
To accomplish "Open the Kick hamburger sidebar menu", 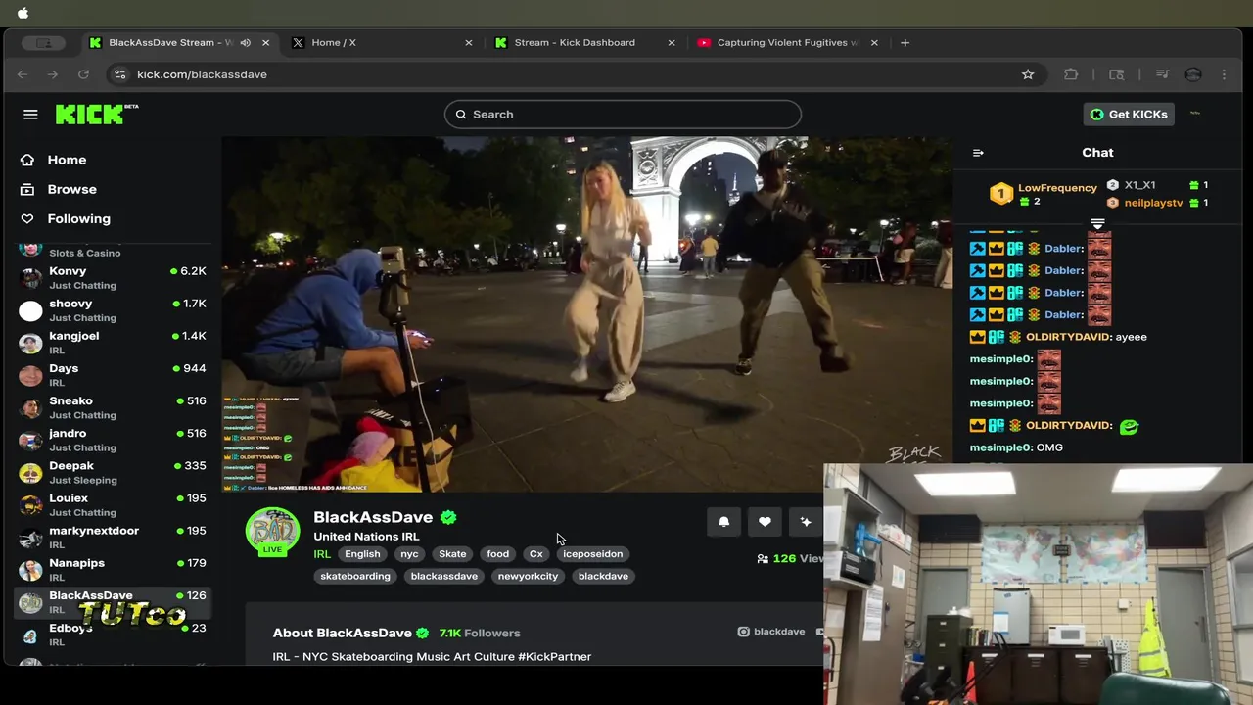I will (x=30, y=115).
